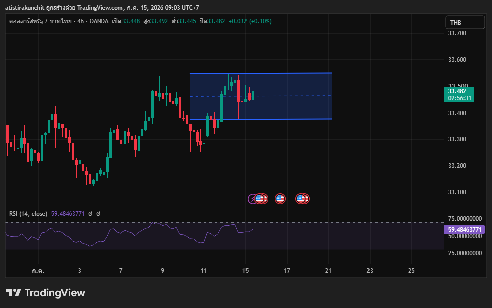Click the leftmost US flag event marker
The height and width of the screenshot is (308, 492).
click(x=259, y=199)
